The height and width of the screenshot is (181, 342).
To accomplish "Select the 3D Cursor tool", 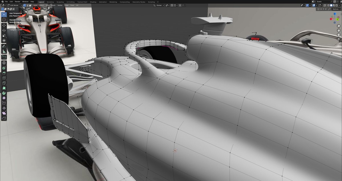I will [4, 20].
